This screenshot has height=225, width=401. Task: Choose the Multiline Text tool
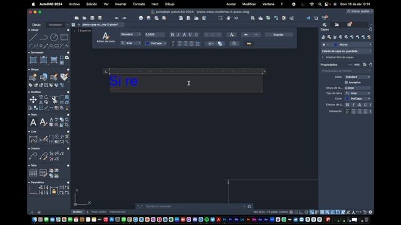click(x=33, y=122)
